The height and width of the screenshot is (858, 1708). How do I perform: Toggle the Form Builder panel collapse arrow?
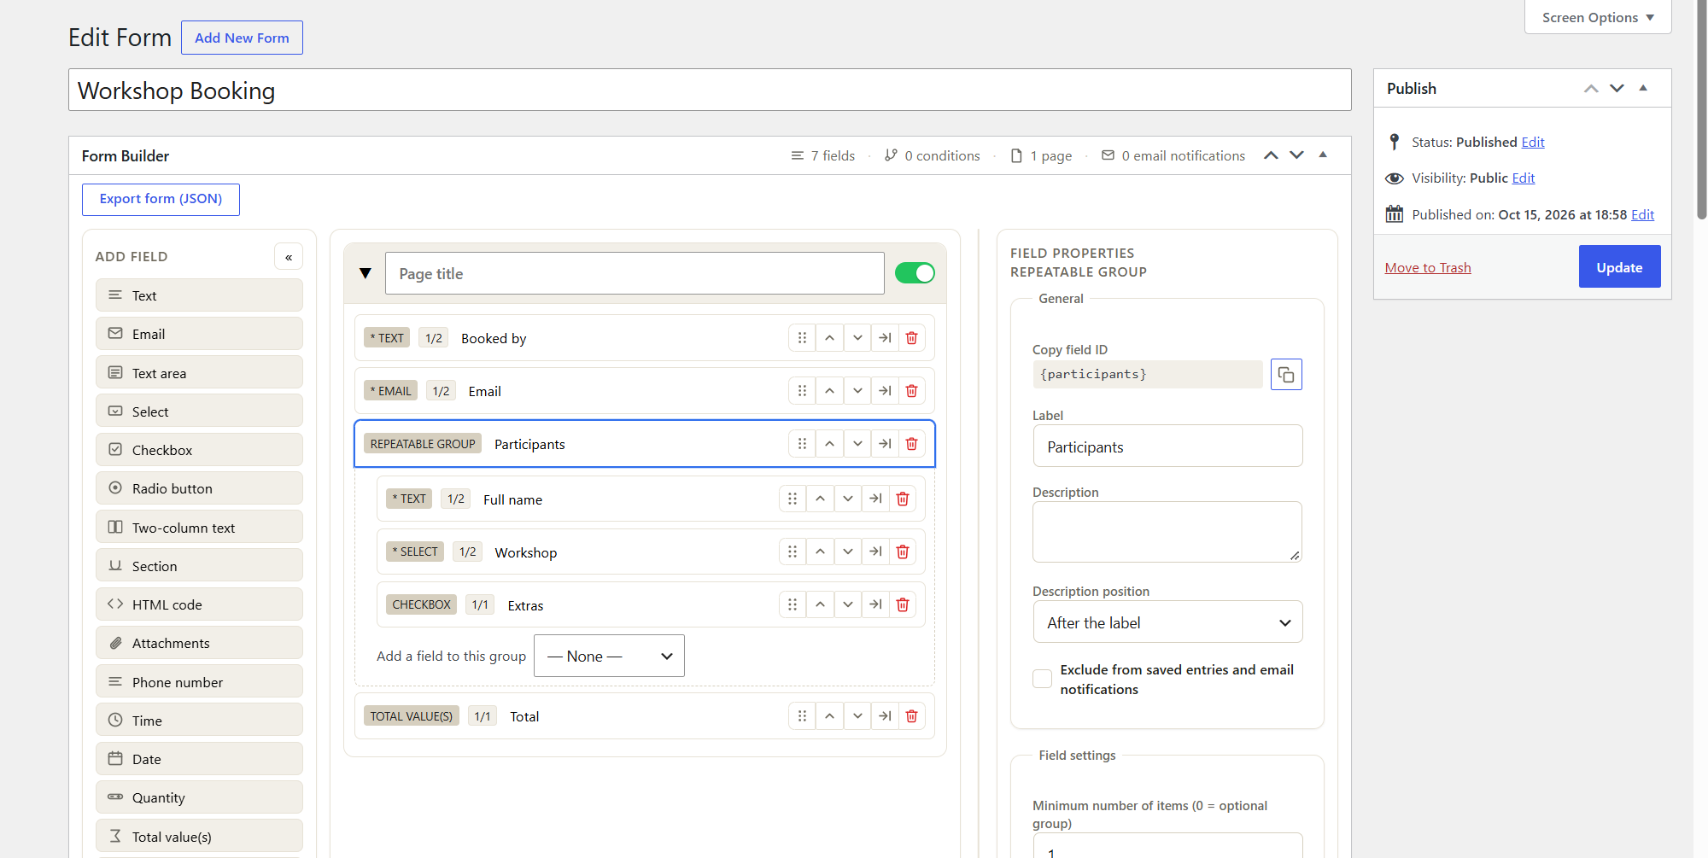(x=1323, y=155)
